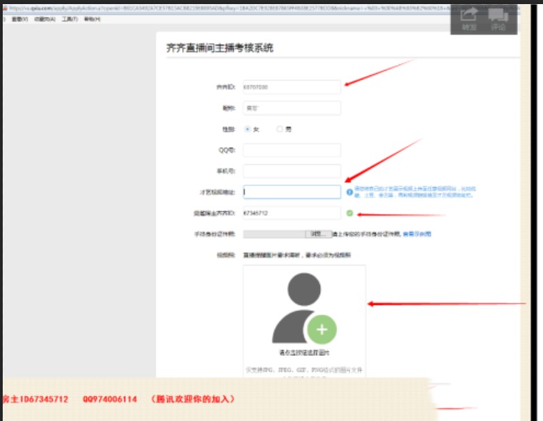Screen dimensions: 543x421
Task: Click the blue info icon beside video address
Action: pos(350,192)
